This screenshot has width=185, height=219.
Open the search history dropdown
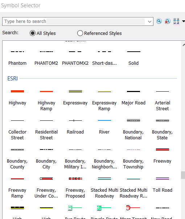[x=149, y=21]
